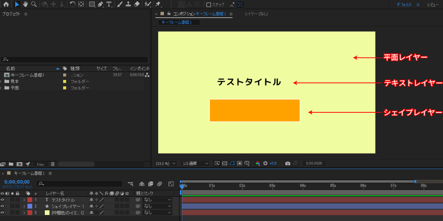Open the composition viewer panel menu
Viewport: 443px width, 221px height.
231,14
